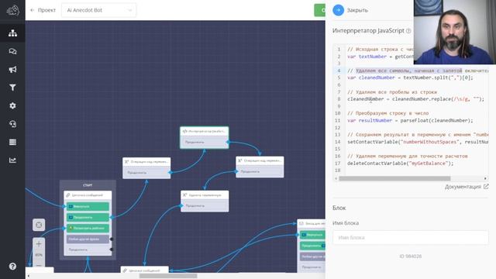Click code line 5 var cleanedNumber split
496x279 pixels.
click(x=410, y=77)
